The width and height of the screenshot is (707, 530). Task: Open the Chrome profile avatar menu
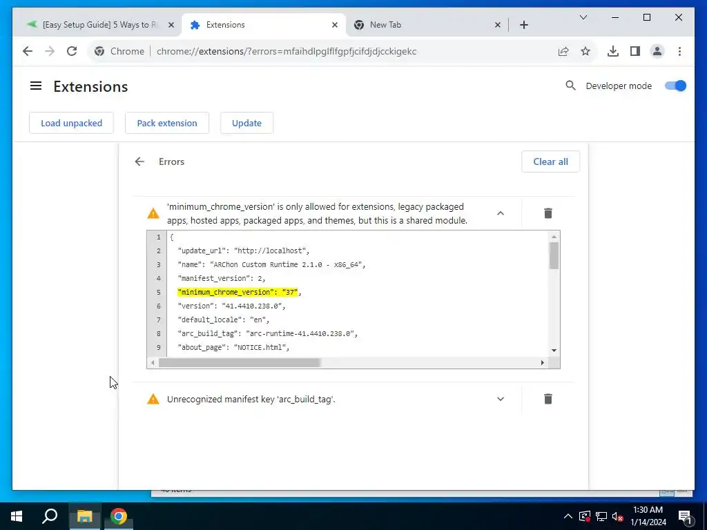tap(657, 51)
